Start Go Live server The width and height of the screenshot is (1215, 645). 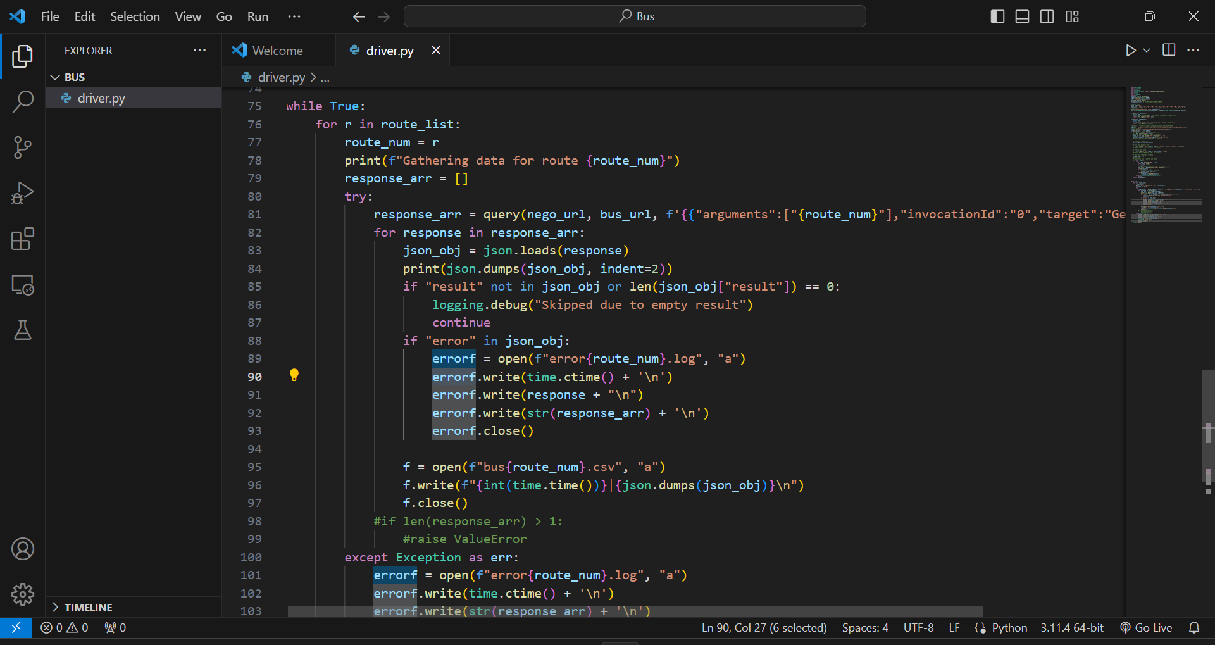[x=1146, y=628]
